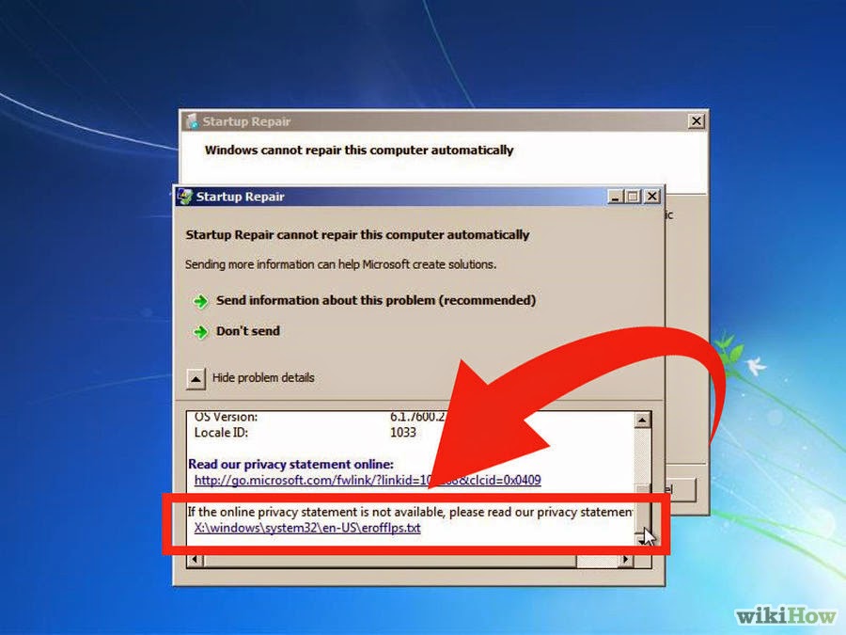Viewport: 846px width, 635px height.
Task: Click 'Sending more information can help Microsoft' text
Action: click(x=340, y=264)
